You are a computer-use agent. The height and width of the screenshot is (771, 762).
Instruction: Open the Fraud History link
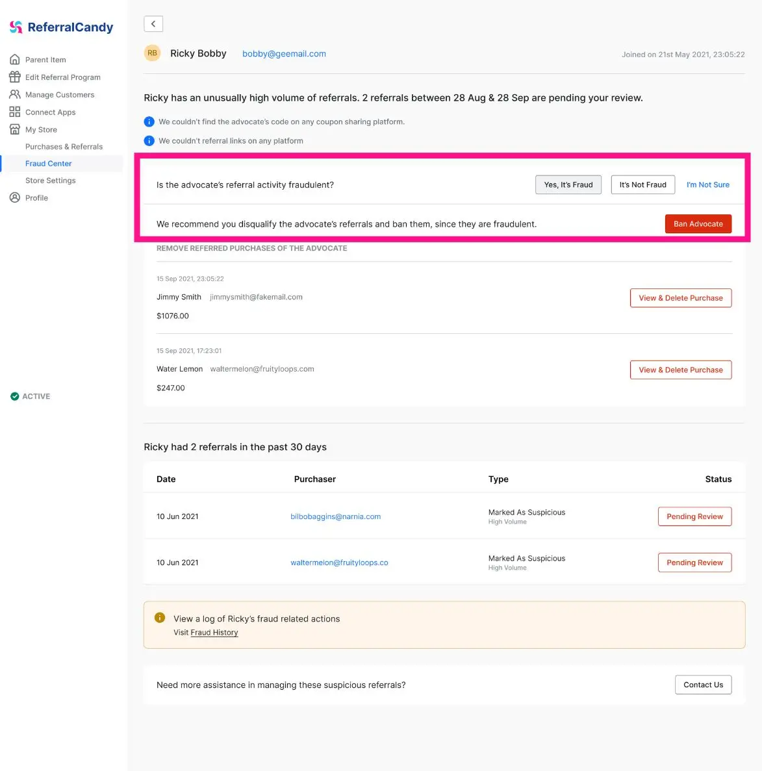coord(214,633)
